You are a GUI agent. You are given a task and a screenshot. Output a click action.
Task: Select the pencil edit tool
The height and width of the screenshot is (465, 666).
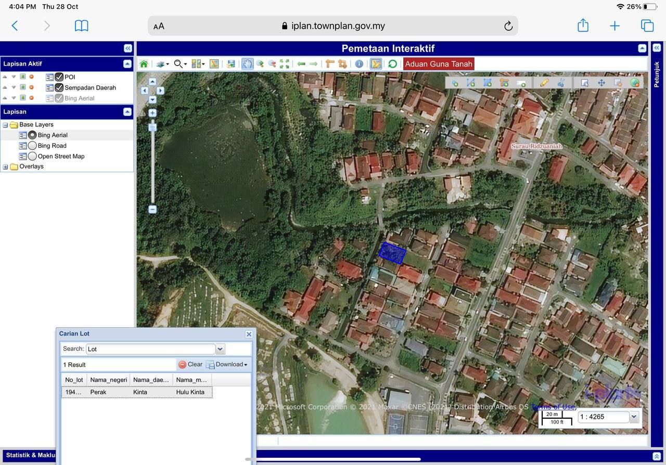544,83
